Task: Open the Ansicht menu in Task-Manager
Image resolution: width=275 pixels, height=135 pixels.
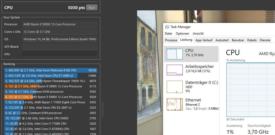Action: point(198,34)
